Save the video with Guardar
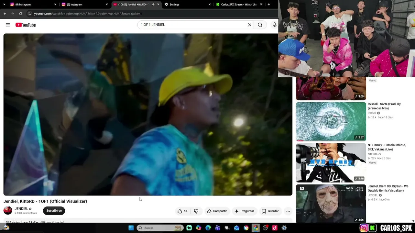 click(270, 211)
